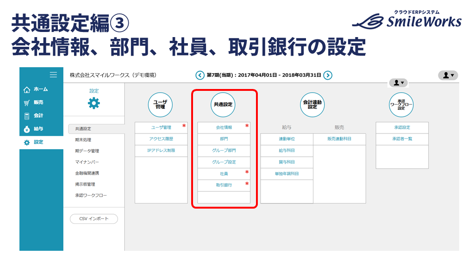Viewport: 474px width, 267px height.
Task: Select 金融機関連携 in the settings submenu
Action: click(87, 173)
